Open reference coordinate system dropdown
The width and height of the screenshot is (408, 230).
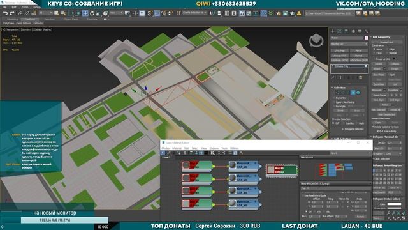coord(116,13)
